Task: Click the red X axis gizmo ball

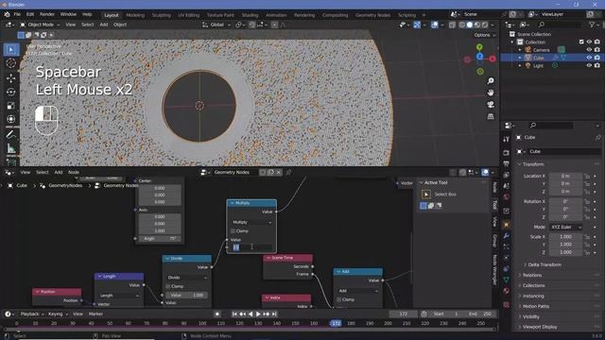Action: tap(493, 59)
